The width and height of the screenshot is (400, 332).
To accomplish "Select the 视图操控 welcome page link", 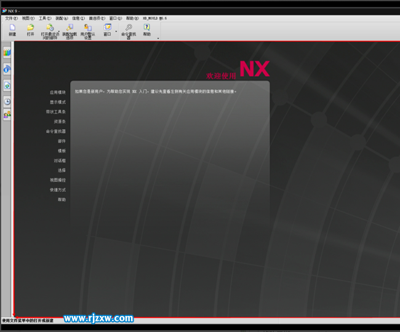I will 58,180.
